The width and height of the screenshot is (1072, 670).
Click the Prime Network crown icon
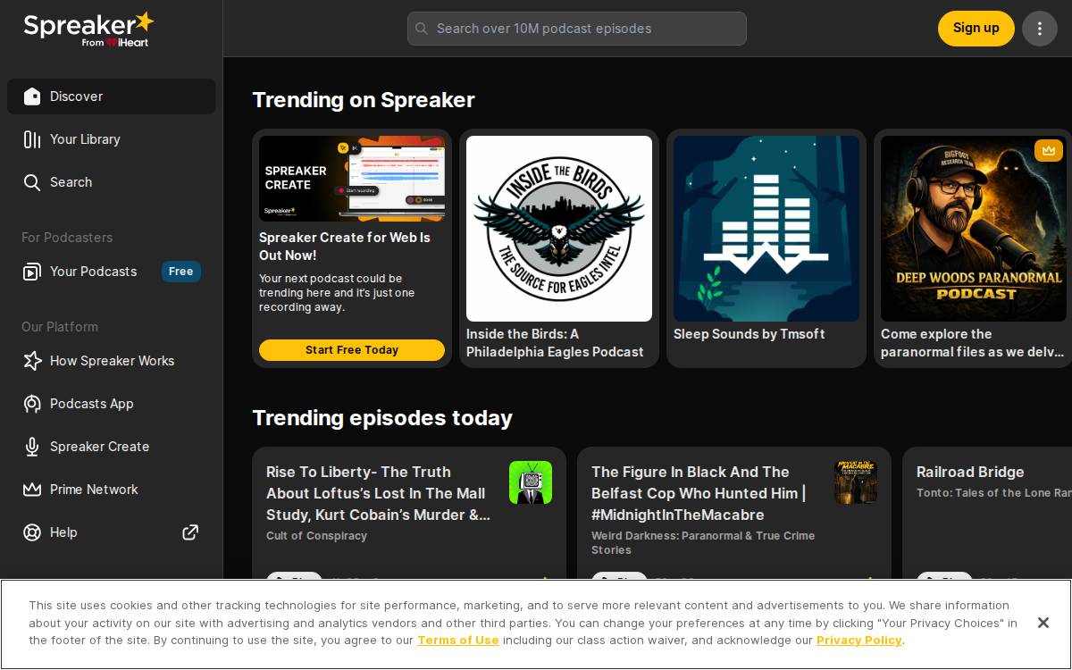(32, 490)
